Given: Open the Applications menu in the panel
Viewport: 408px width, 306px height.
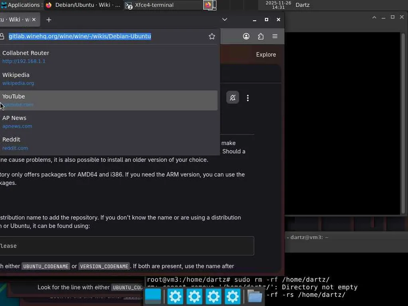Looking at the screenshot, I should click(22, 5).
